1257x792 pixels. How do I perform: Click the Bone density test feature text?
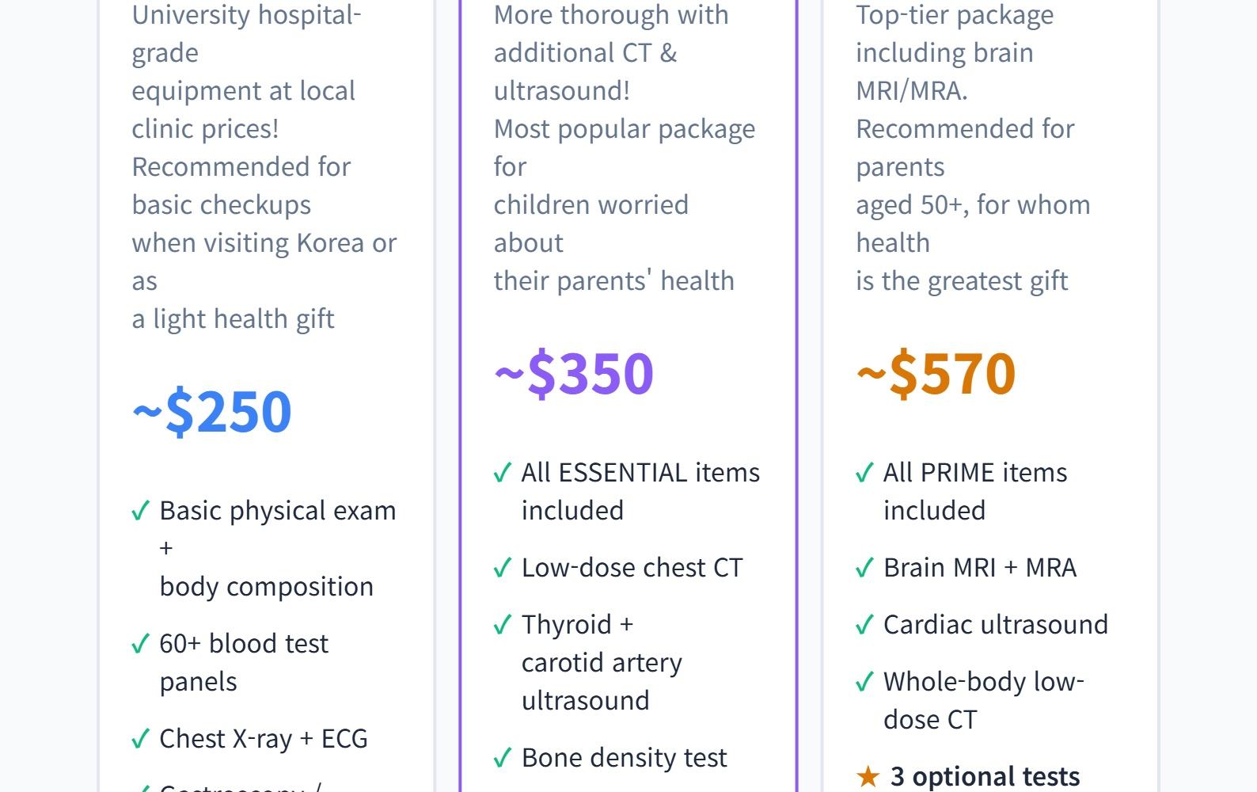(x=624, y=758)
